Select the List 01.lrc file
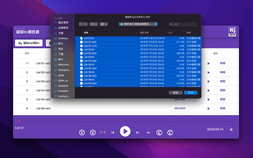 [138, 38]
